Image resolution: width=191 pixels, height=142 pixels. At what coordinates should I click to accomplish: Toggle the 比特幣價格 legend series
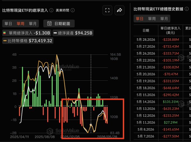pyautogui.click(x=28, y=40)
